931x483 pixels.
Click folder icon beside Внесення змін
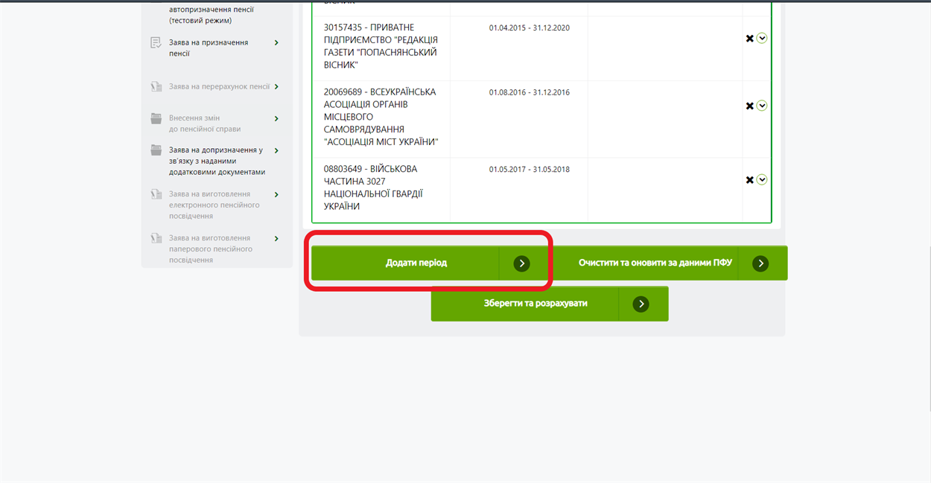point(156,118)
